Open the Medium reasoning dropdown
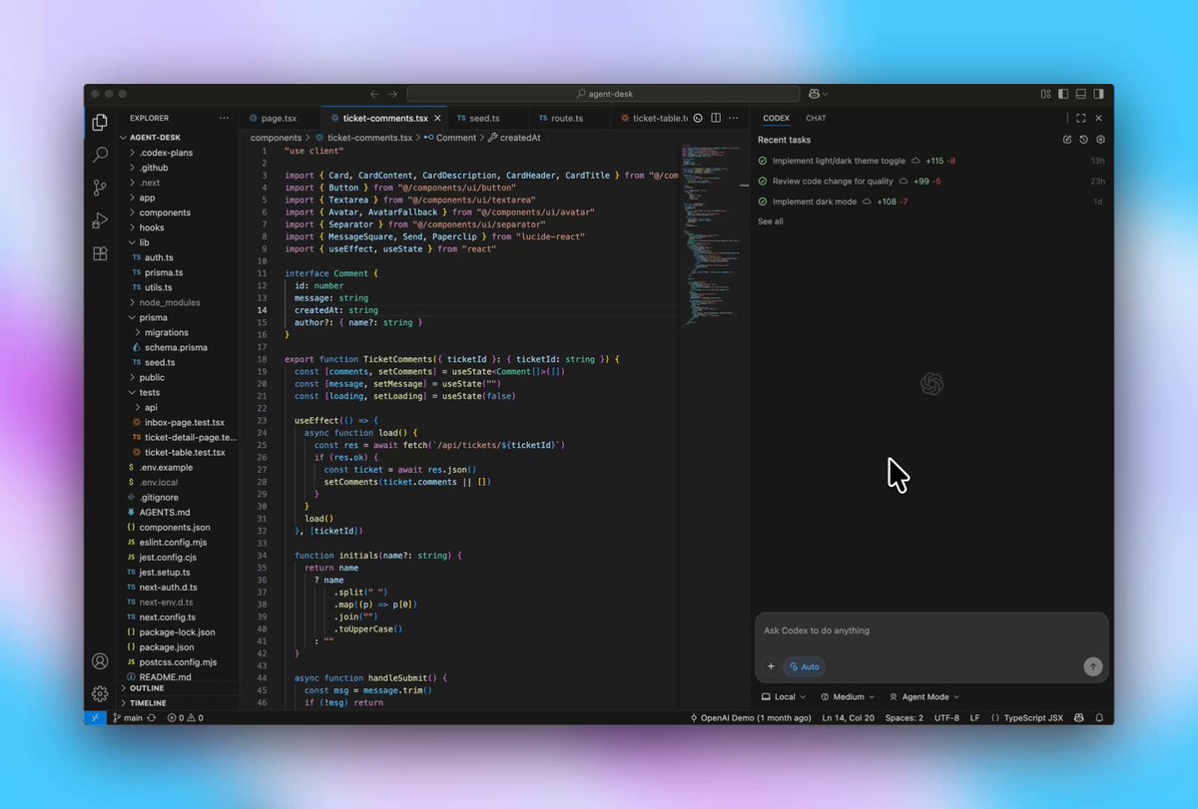1198x809 pixels. pos(848,697)
